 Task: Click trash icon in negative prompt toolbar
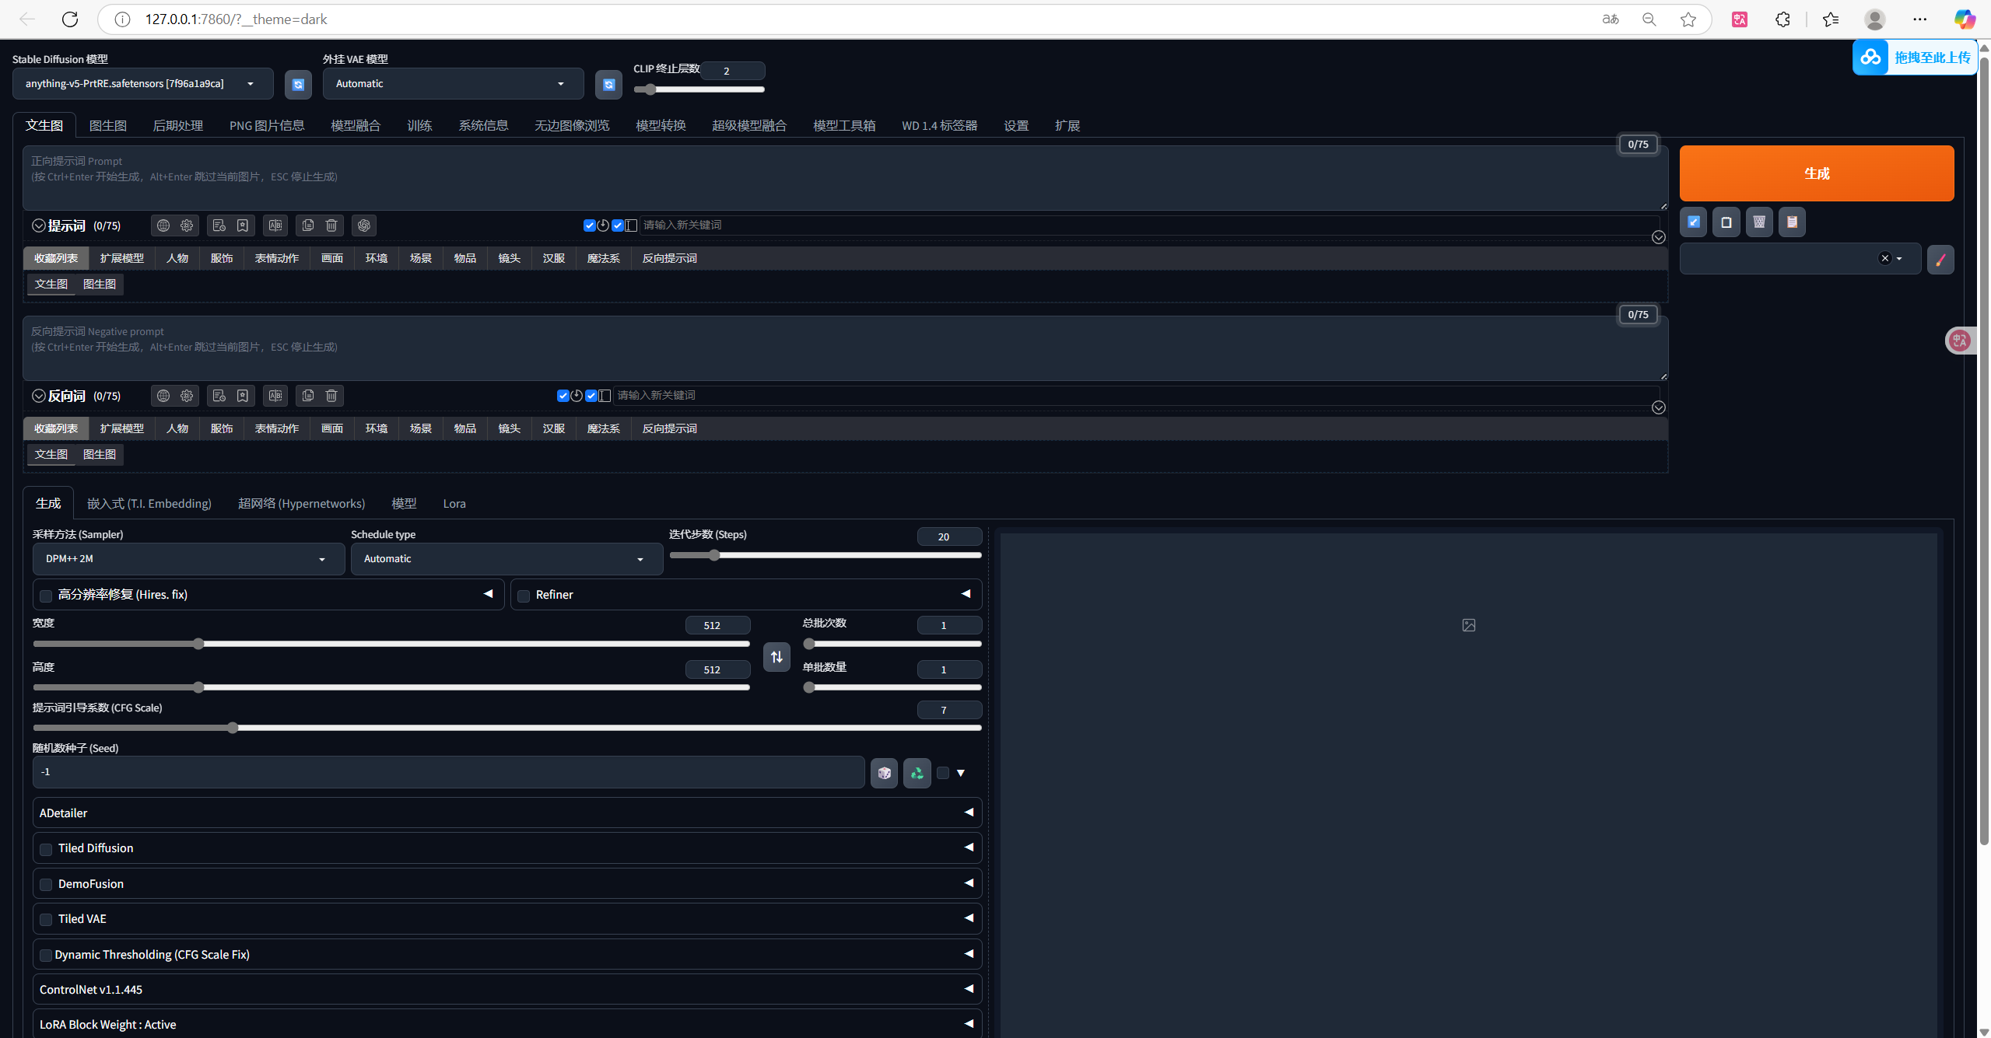click(331, 396)
